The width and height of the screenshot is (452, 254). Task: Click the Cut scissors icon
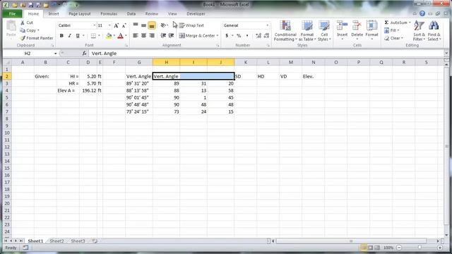[x=23, y=23]
